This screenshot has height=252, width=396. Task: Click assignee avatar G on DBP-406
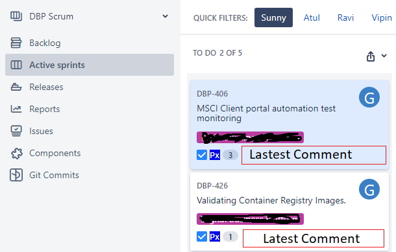369,97
